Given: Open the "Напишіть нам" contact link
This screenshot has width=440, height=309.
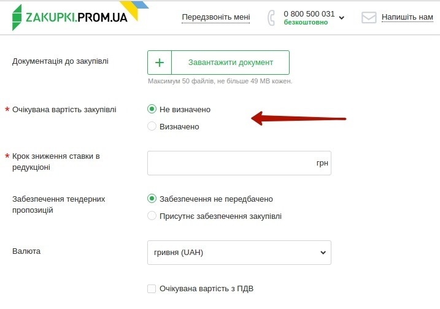Looking at the screenshot, I should 407,17.
